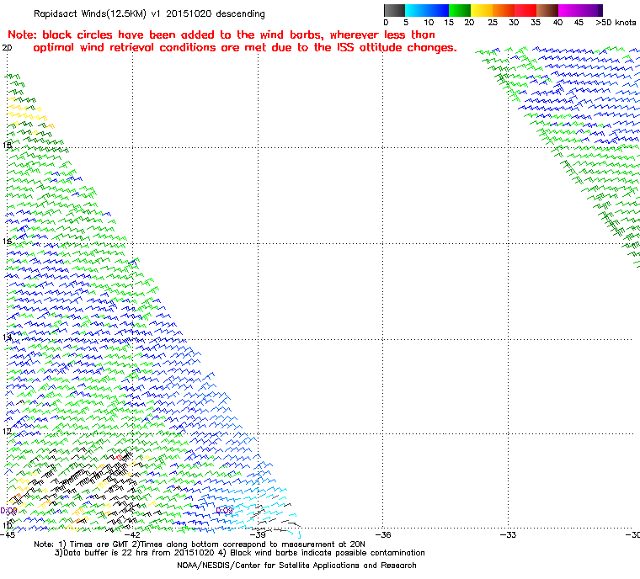Click the red 'optimal wind retrieval conditions' line
This screenshot has width=640, height=579.
coord(245,48)
